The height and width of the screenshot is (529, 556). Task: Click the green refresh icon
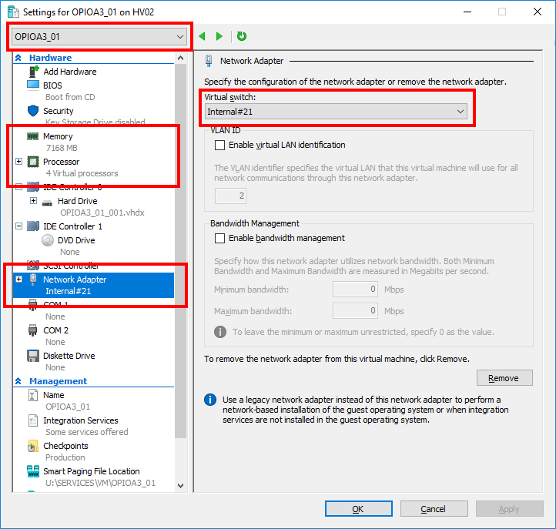click(x=242, y=36)
